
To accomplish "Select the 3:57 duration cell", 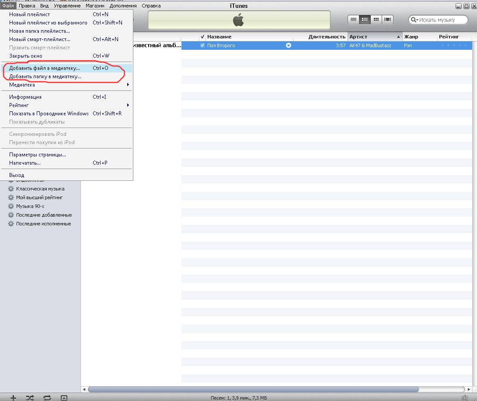I will (341, 45).
